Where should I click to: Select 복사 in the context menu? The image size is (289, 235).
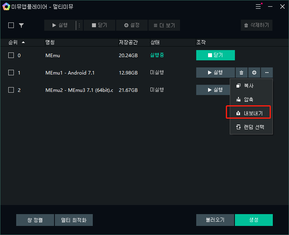[251, 86]
